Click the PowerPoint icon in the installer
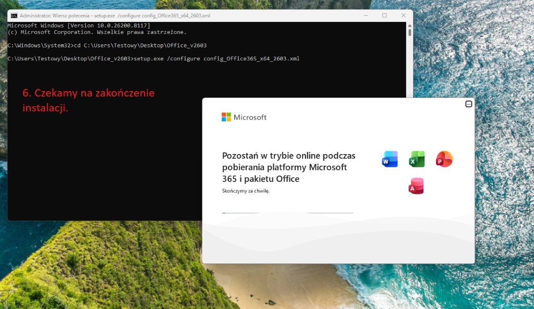Viewport: 534px width, 309px height. coord(444,159)
